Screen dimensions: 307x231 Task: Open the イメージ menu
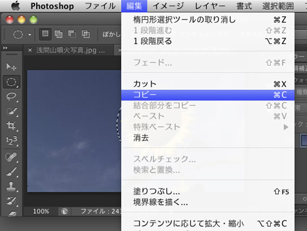168,6
